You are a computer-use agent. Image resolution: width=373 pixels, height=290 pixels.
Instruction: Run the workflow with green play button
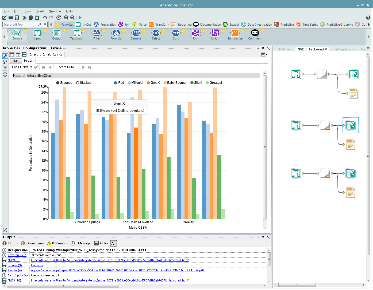(x=80, y=18)
